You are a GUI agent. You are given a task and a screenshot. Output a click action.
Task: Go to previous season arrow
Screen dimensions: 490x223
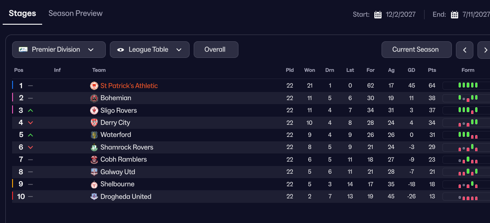click(x=465, y=50)
